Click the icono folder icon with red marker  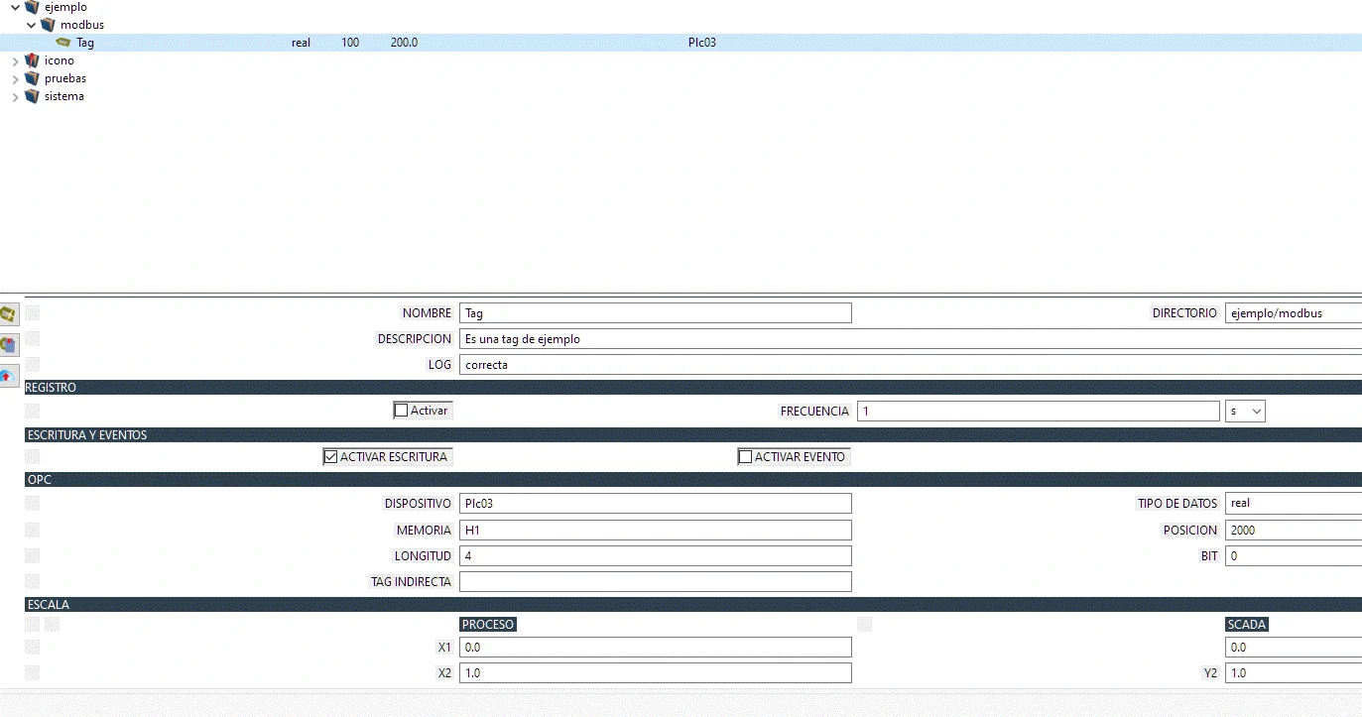click(33, 60)
